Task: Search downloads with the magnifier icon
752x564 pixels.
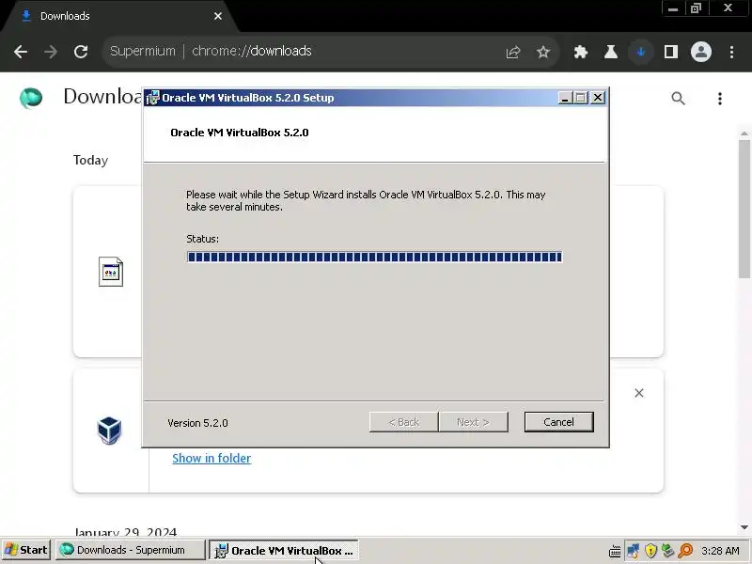Action: (678, 99)
